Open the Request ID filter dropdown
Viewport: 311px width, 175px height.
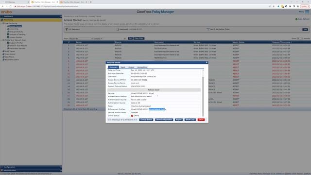click(81, 38)
